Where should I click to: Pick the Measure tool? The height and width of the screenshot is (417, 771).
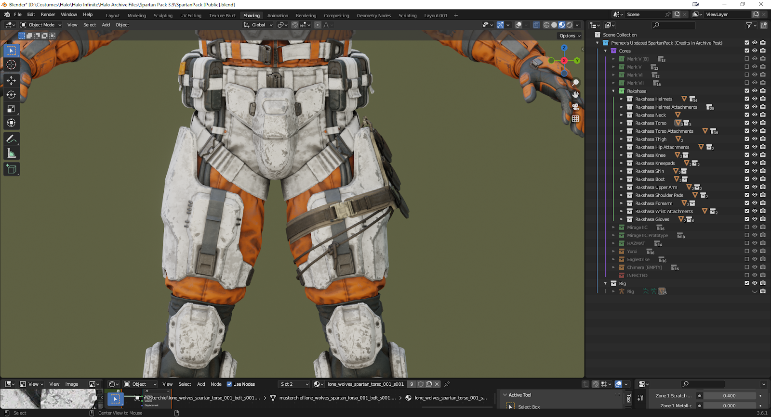(x=11, y=153)
